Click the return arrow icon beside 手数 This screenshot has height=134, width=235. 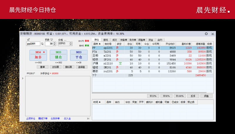click(x=51, y=40)
